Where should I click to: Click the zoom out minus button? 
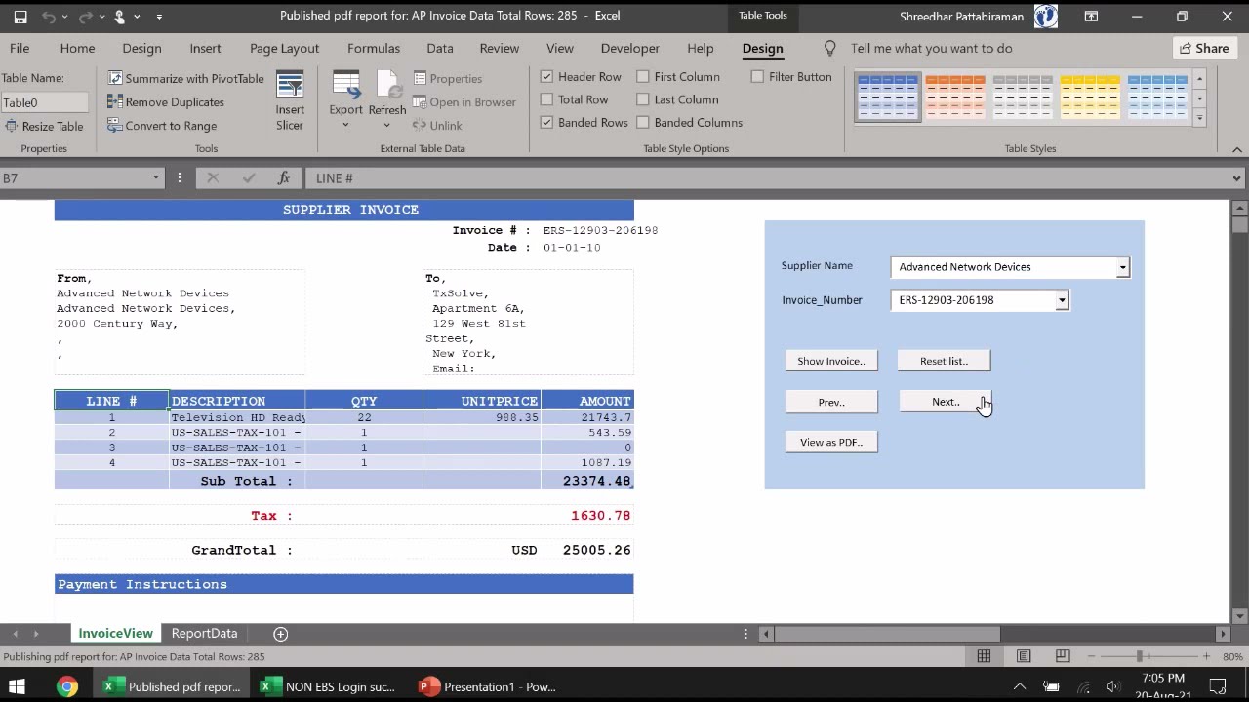pos(1091,657)
